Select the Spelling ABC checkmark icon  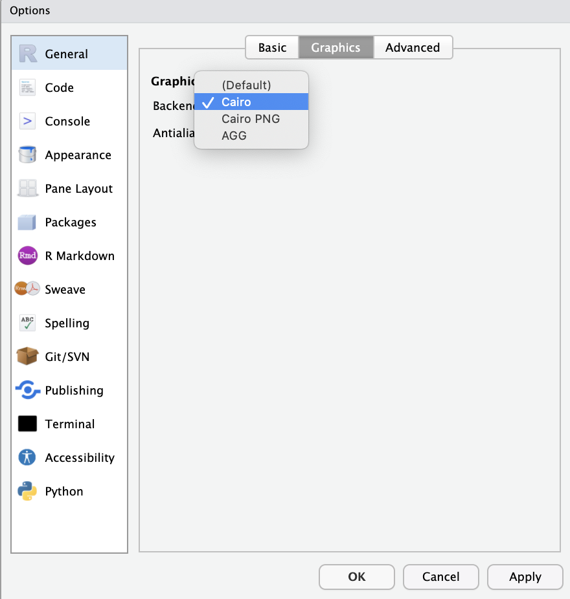point(28,322)
